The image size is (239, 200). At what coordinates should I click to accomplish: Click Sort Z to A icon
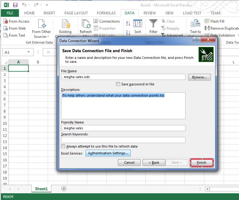128,33
